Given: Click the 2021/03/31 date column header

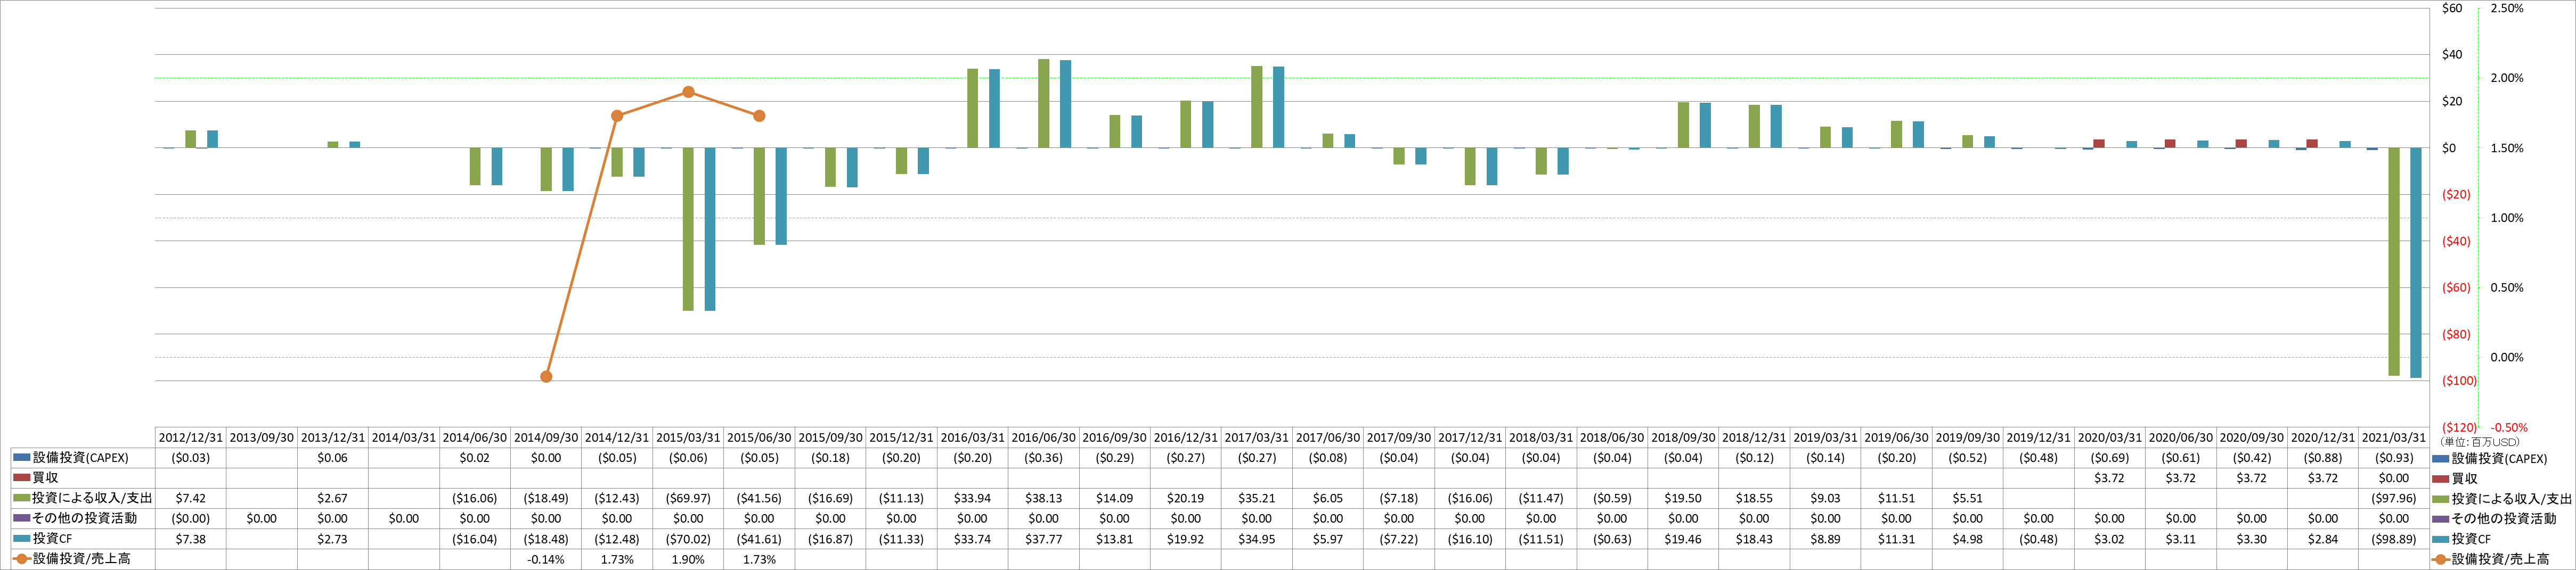Looking at the screenshot, I should pyautogui.click(x=2394, y=438).
